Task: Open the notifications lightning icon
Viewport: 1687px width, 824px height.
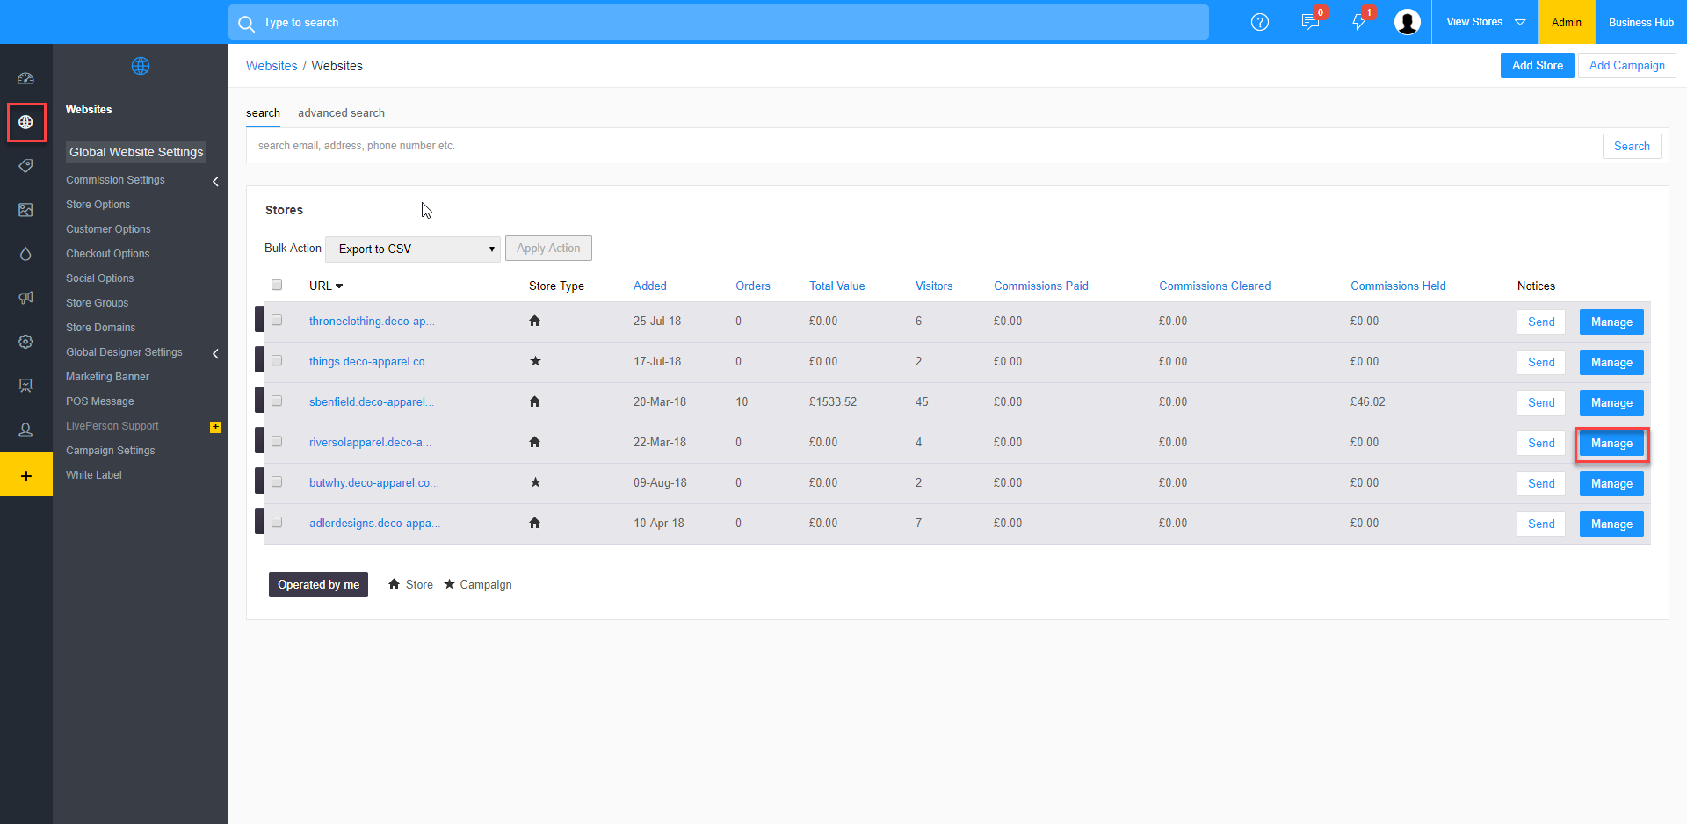Action: (1359, 21)
